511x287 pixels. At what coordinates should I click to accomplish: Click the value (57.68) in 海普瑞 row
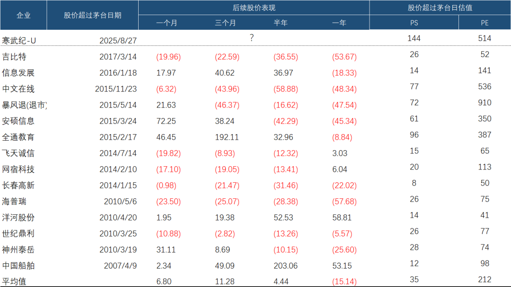[x=344, y=202]
